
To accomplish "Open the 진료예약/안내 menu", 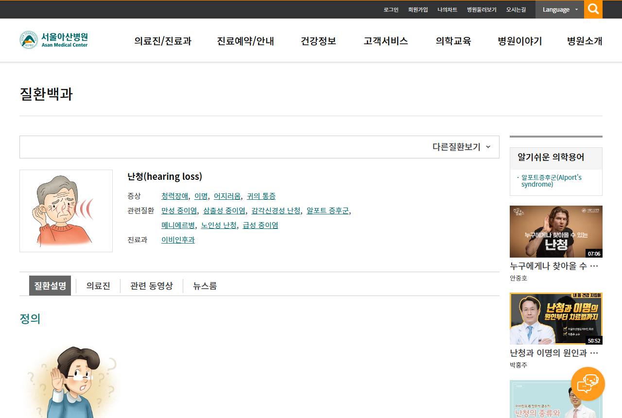I will [x=245, y=41].
